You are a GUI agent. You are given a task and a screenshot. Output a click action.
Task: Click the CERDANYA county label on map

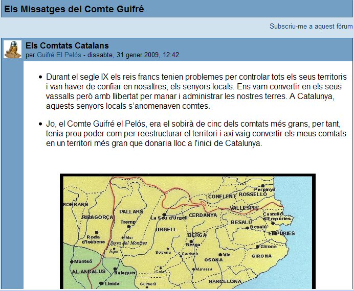tap(203, 215)
